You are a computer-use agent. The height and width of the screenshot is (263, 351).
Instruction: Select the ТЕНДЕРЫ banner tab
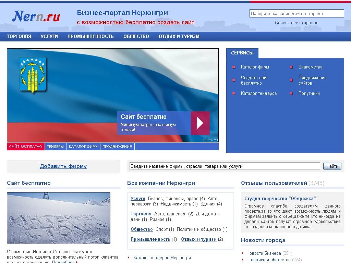pos(55,147)
